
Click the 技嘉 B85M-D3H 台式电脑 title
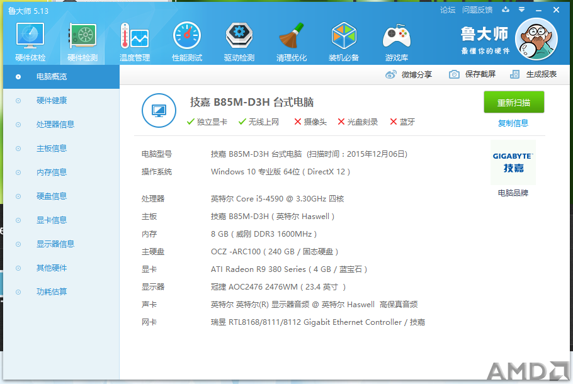click(252, 103)
